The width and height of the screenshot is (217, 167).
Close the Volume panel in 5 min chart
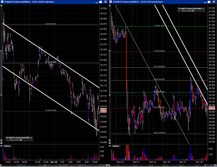[x=1, y=146]
